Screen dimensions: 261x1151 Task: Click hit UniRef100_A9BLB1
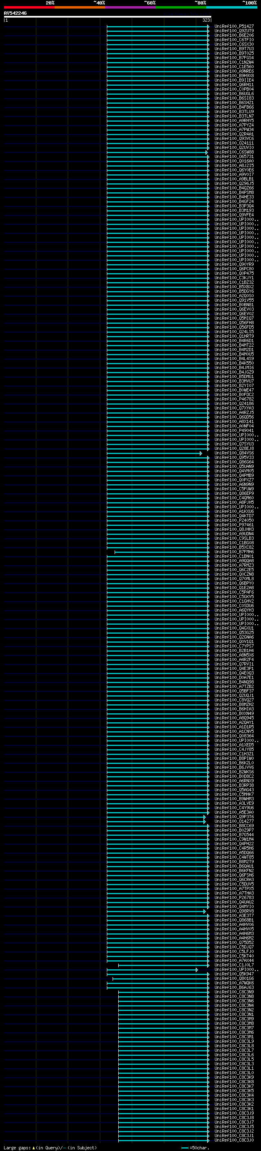click(x=234, y=179)
